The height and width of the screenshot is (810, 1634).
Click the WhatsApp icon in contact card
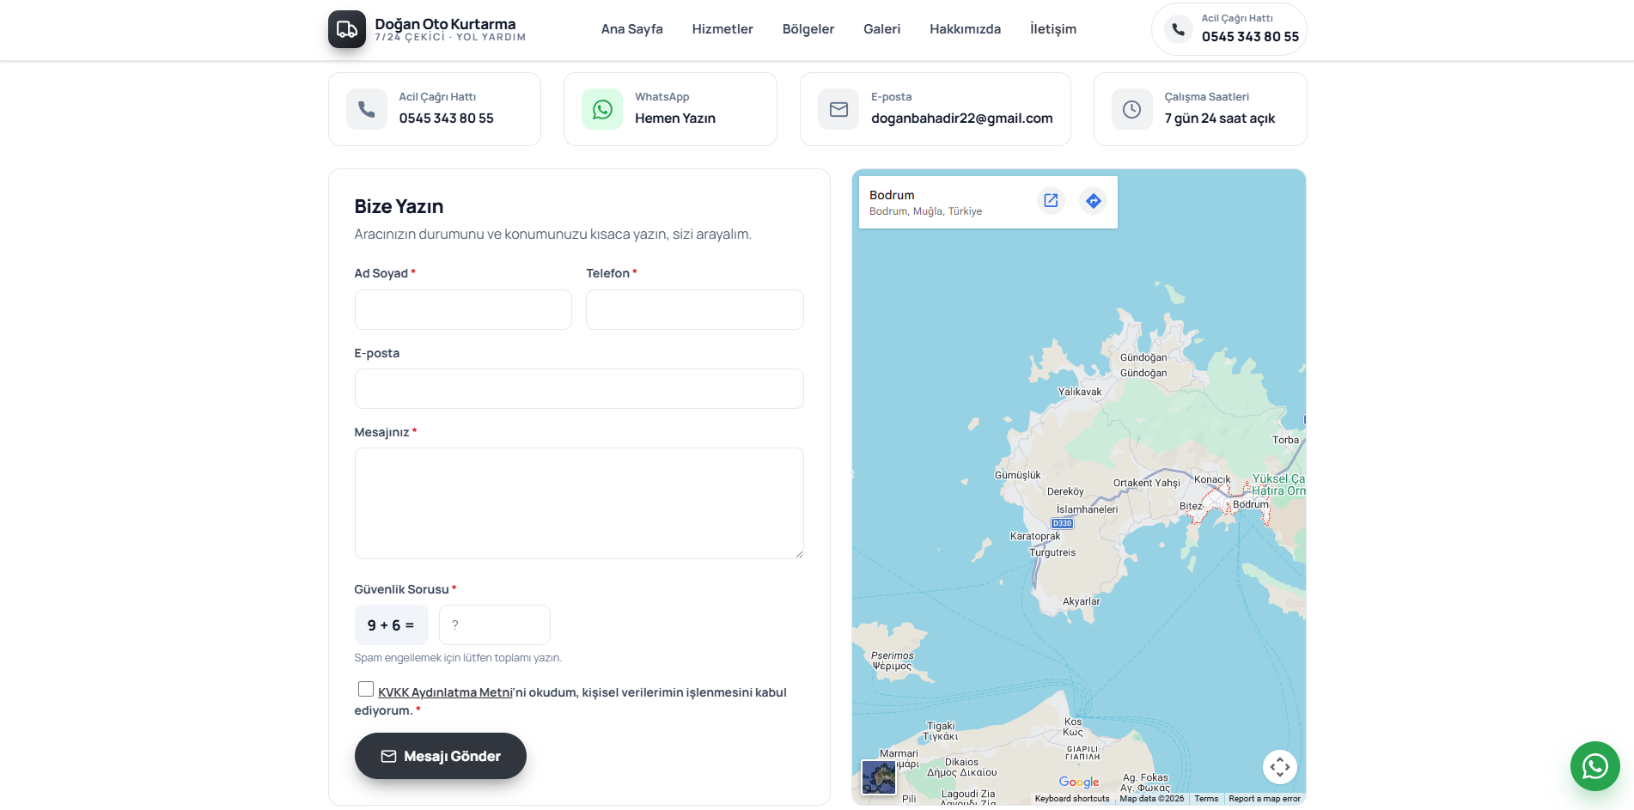(602, 109)
